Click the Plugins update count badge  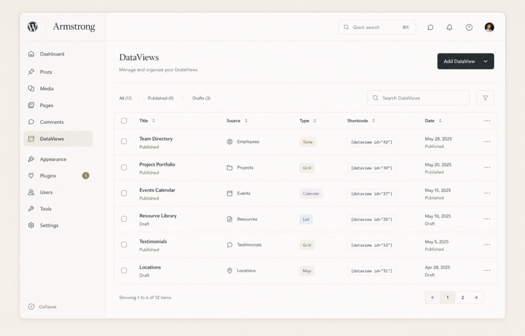[x=86, y=175]
